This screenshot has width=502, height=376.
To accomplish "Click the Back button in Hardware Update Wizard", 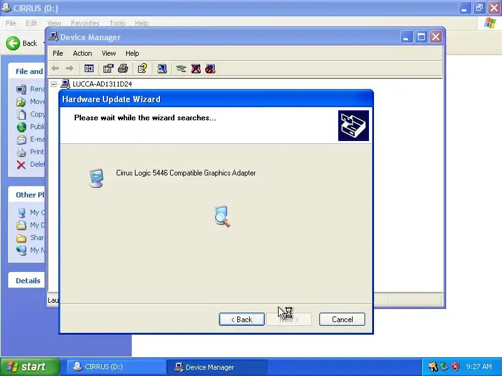I will pyautogui.click(x=242, y=320).
